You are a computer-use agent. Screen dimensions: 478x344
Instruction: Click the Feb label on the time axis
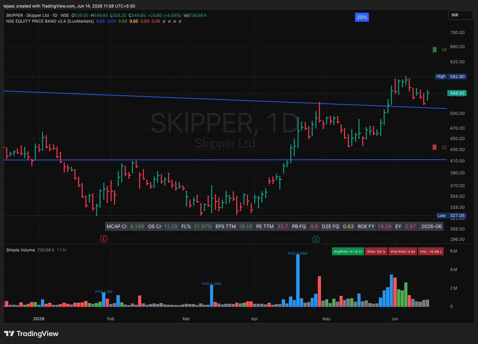110,319
